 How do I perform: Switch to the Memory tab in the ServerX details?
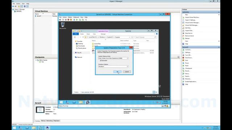(x=43, y=121)
